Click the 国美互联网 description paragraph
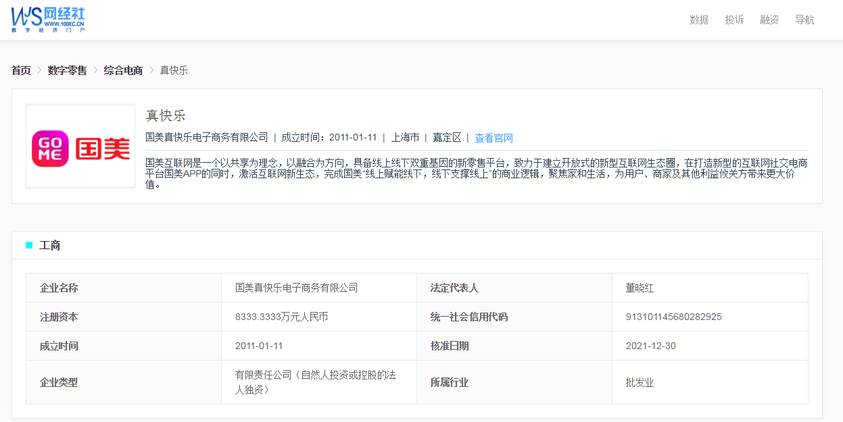 477,174
